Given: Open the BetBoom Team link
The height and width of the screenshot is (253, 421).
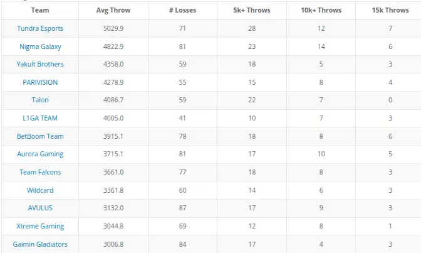Looking at the screenshot, I should (40, 136).
